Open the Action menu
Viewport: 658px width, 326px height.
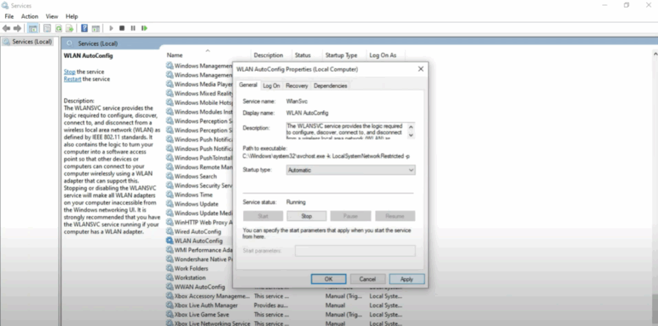pos(30,16)
